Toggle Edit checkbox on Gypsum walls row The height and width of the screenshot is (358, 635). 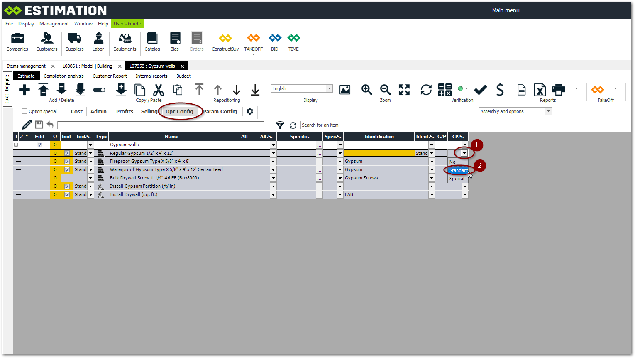tap(39, 145)
